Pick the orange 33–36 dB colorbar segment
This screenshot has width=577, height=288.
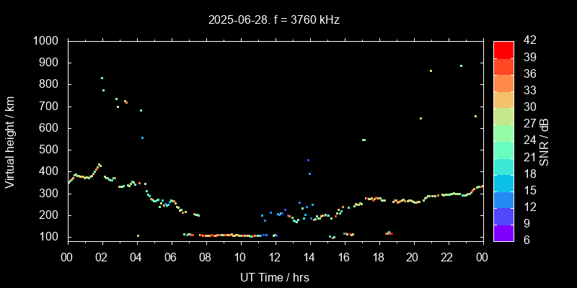503,82
